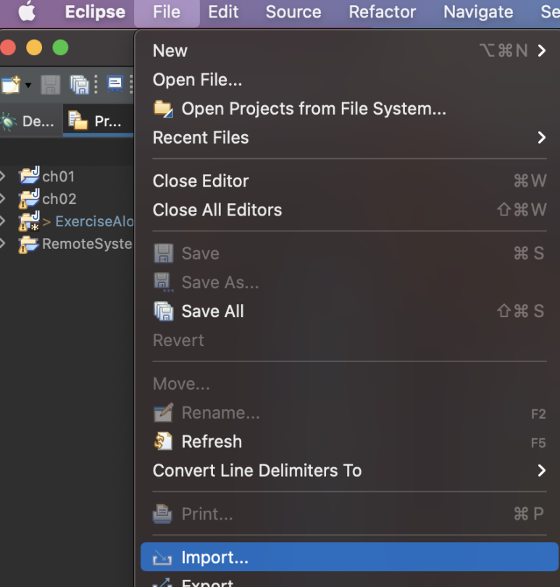Viewport: 560px width, 587px height.
Task: Select the RemoteSyste project label
Action: click(87, 244)
